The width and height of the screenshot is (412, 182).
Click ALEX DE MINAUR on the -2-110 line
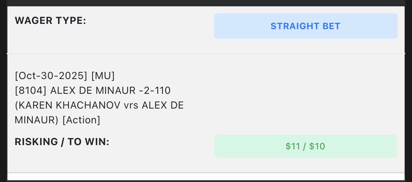(93, 91)
